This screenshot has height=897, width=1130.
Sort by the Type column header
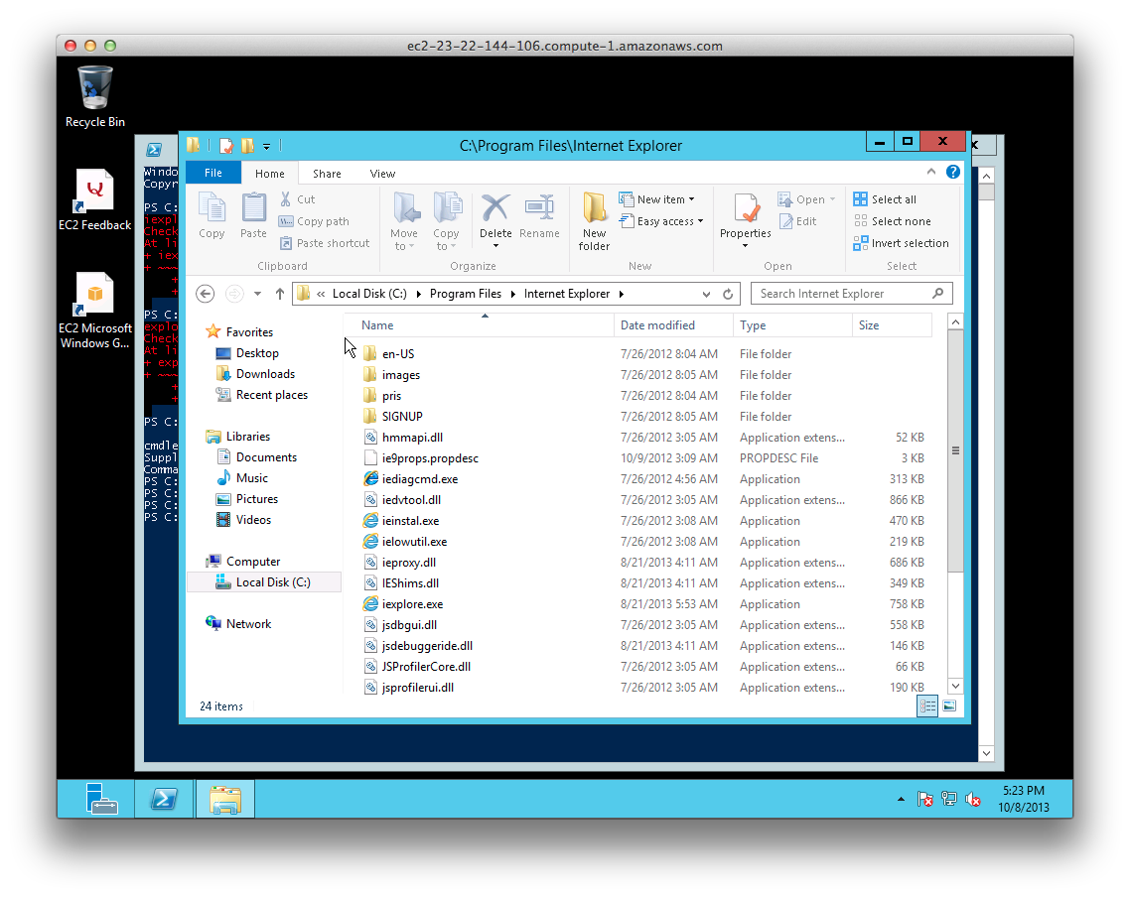pyautogui.click(x=792, y=325)
